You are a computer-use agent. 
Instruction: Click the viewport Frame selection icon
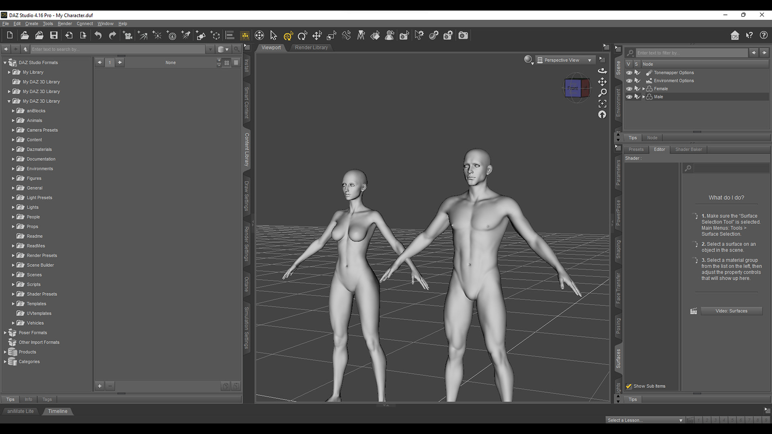click(602, 104)
